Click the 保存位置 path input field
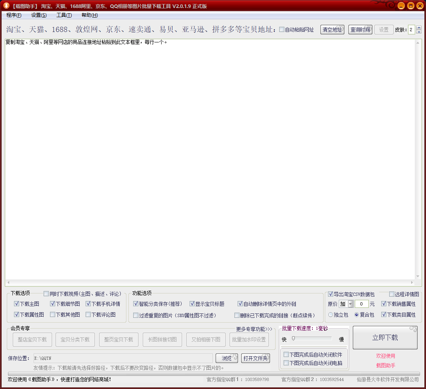 click(123, 358)
